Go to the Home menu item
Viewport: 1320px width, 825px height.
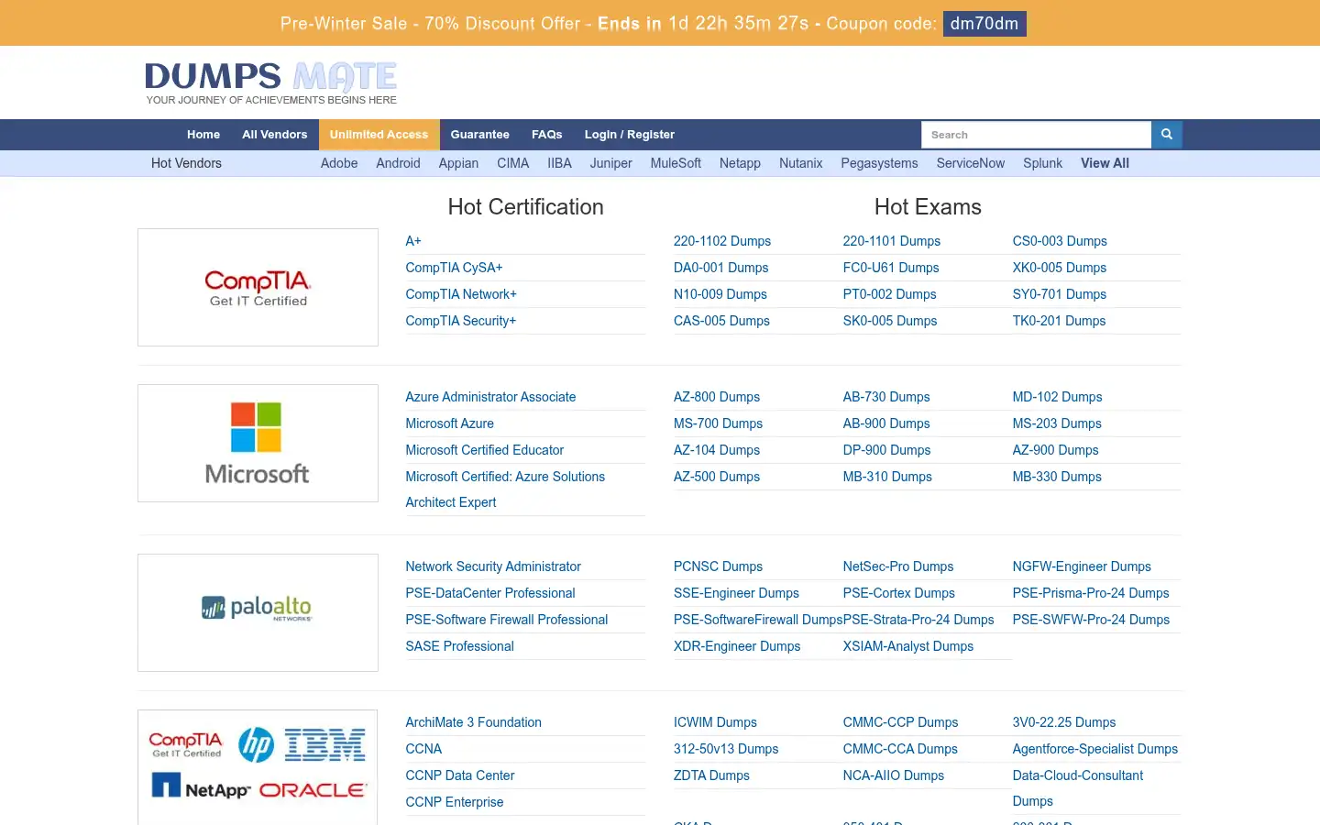pos(203,135)
